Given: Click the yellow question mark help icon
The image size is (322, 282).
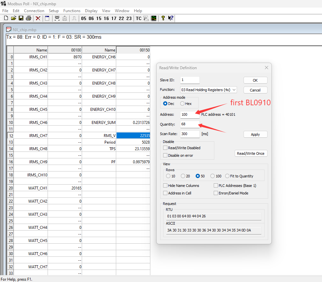Looking at the screenshot, I should 163,18.
